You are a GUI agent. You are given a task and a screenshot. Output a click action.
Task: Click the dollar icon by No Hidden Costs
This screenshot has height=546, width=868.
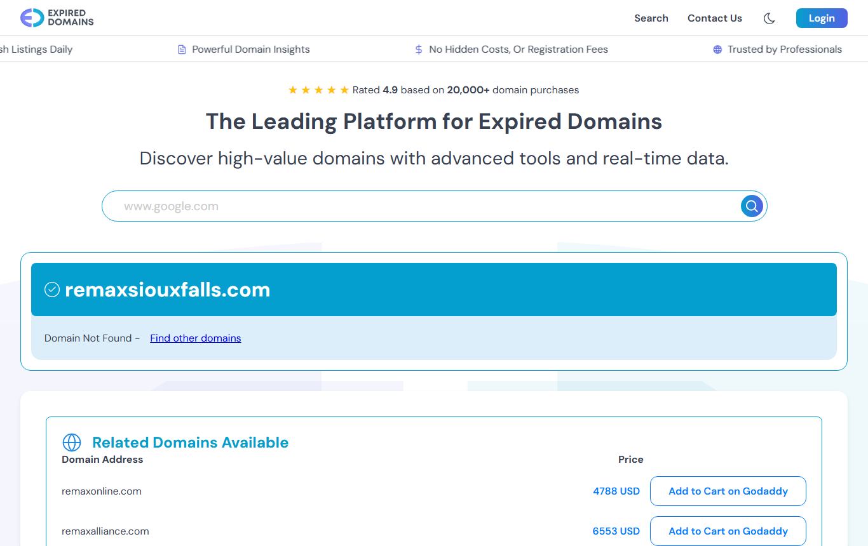(x=419, y=50)
